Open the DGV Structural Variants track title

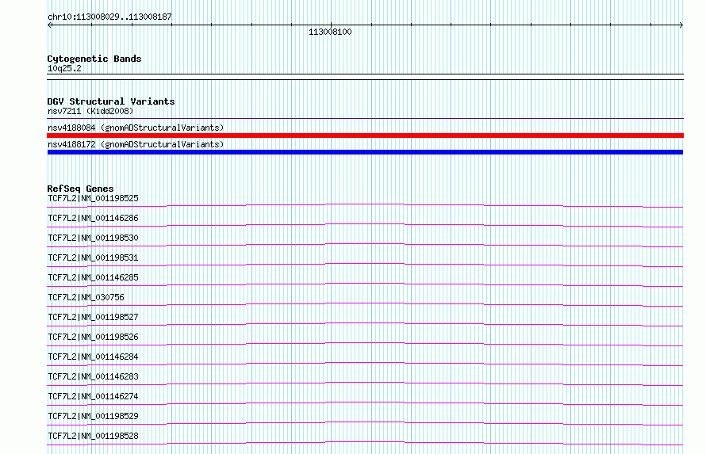[111, 101]
